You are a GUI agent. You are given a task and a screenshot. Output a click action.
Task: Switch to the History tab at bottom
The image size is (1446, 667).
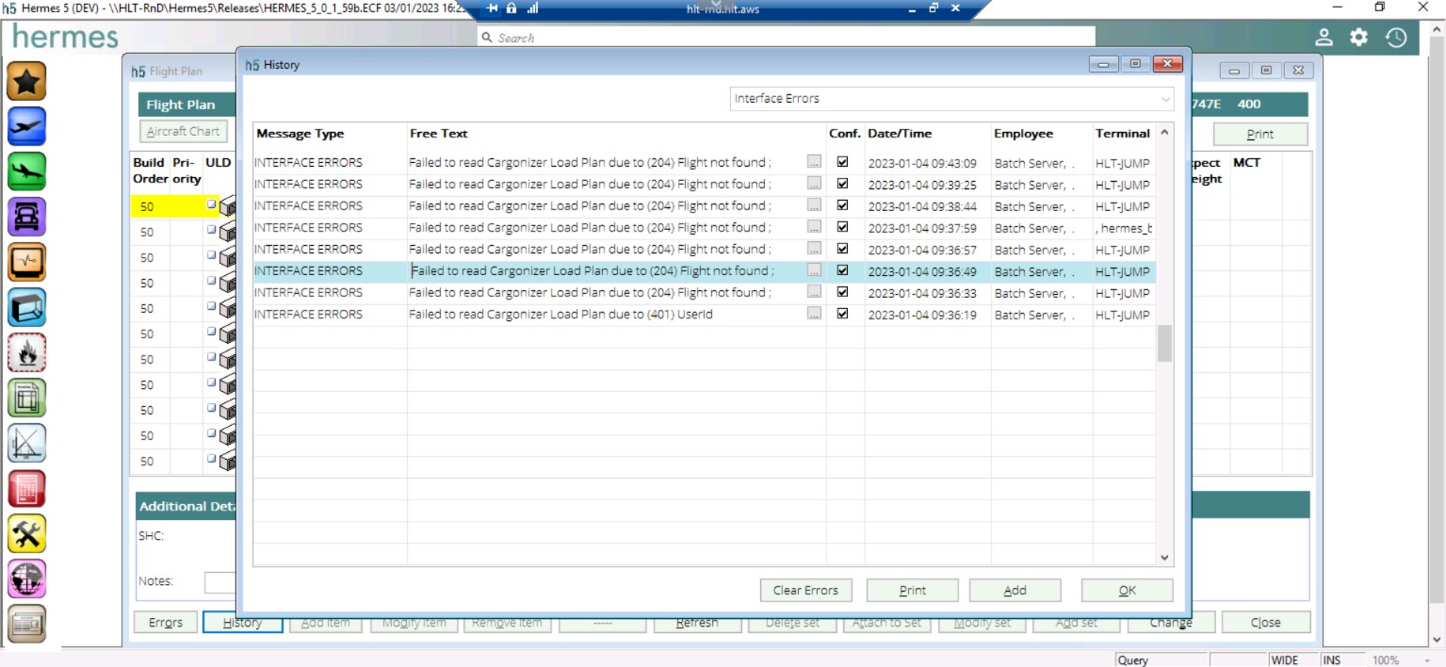(242, 622)
